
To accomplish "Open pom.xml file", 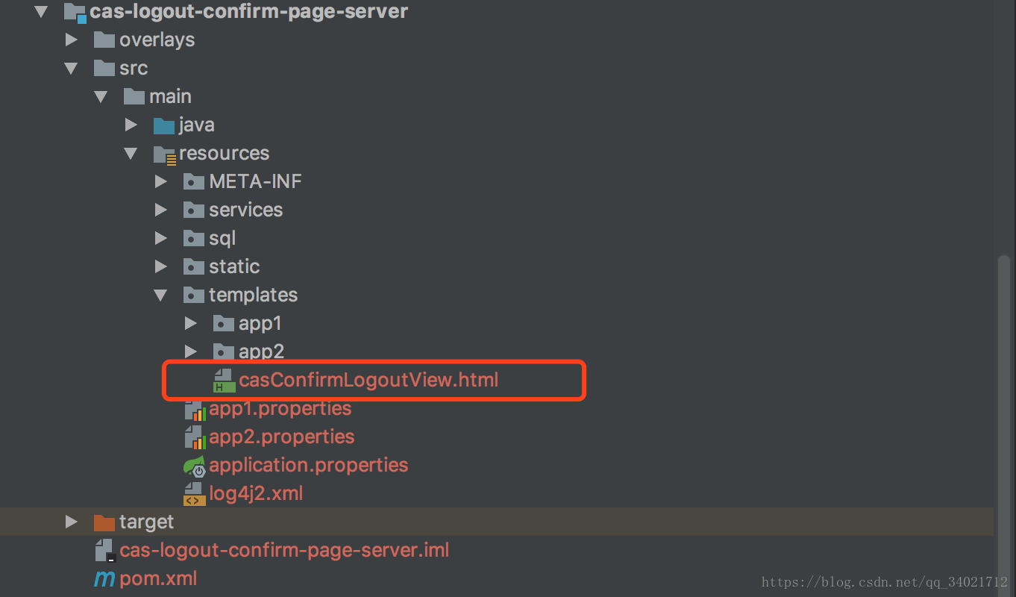I will 158,578.
